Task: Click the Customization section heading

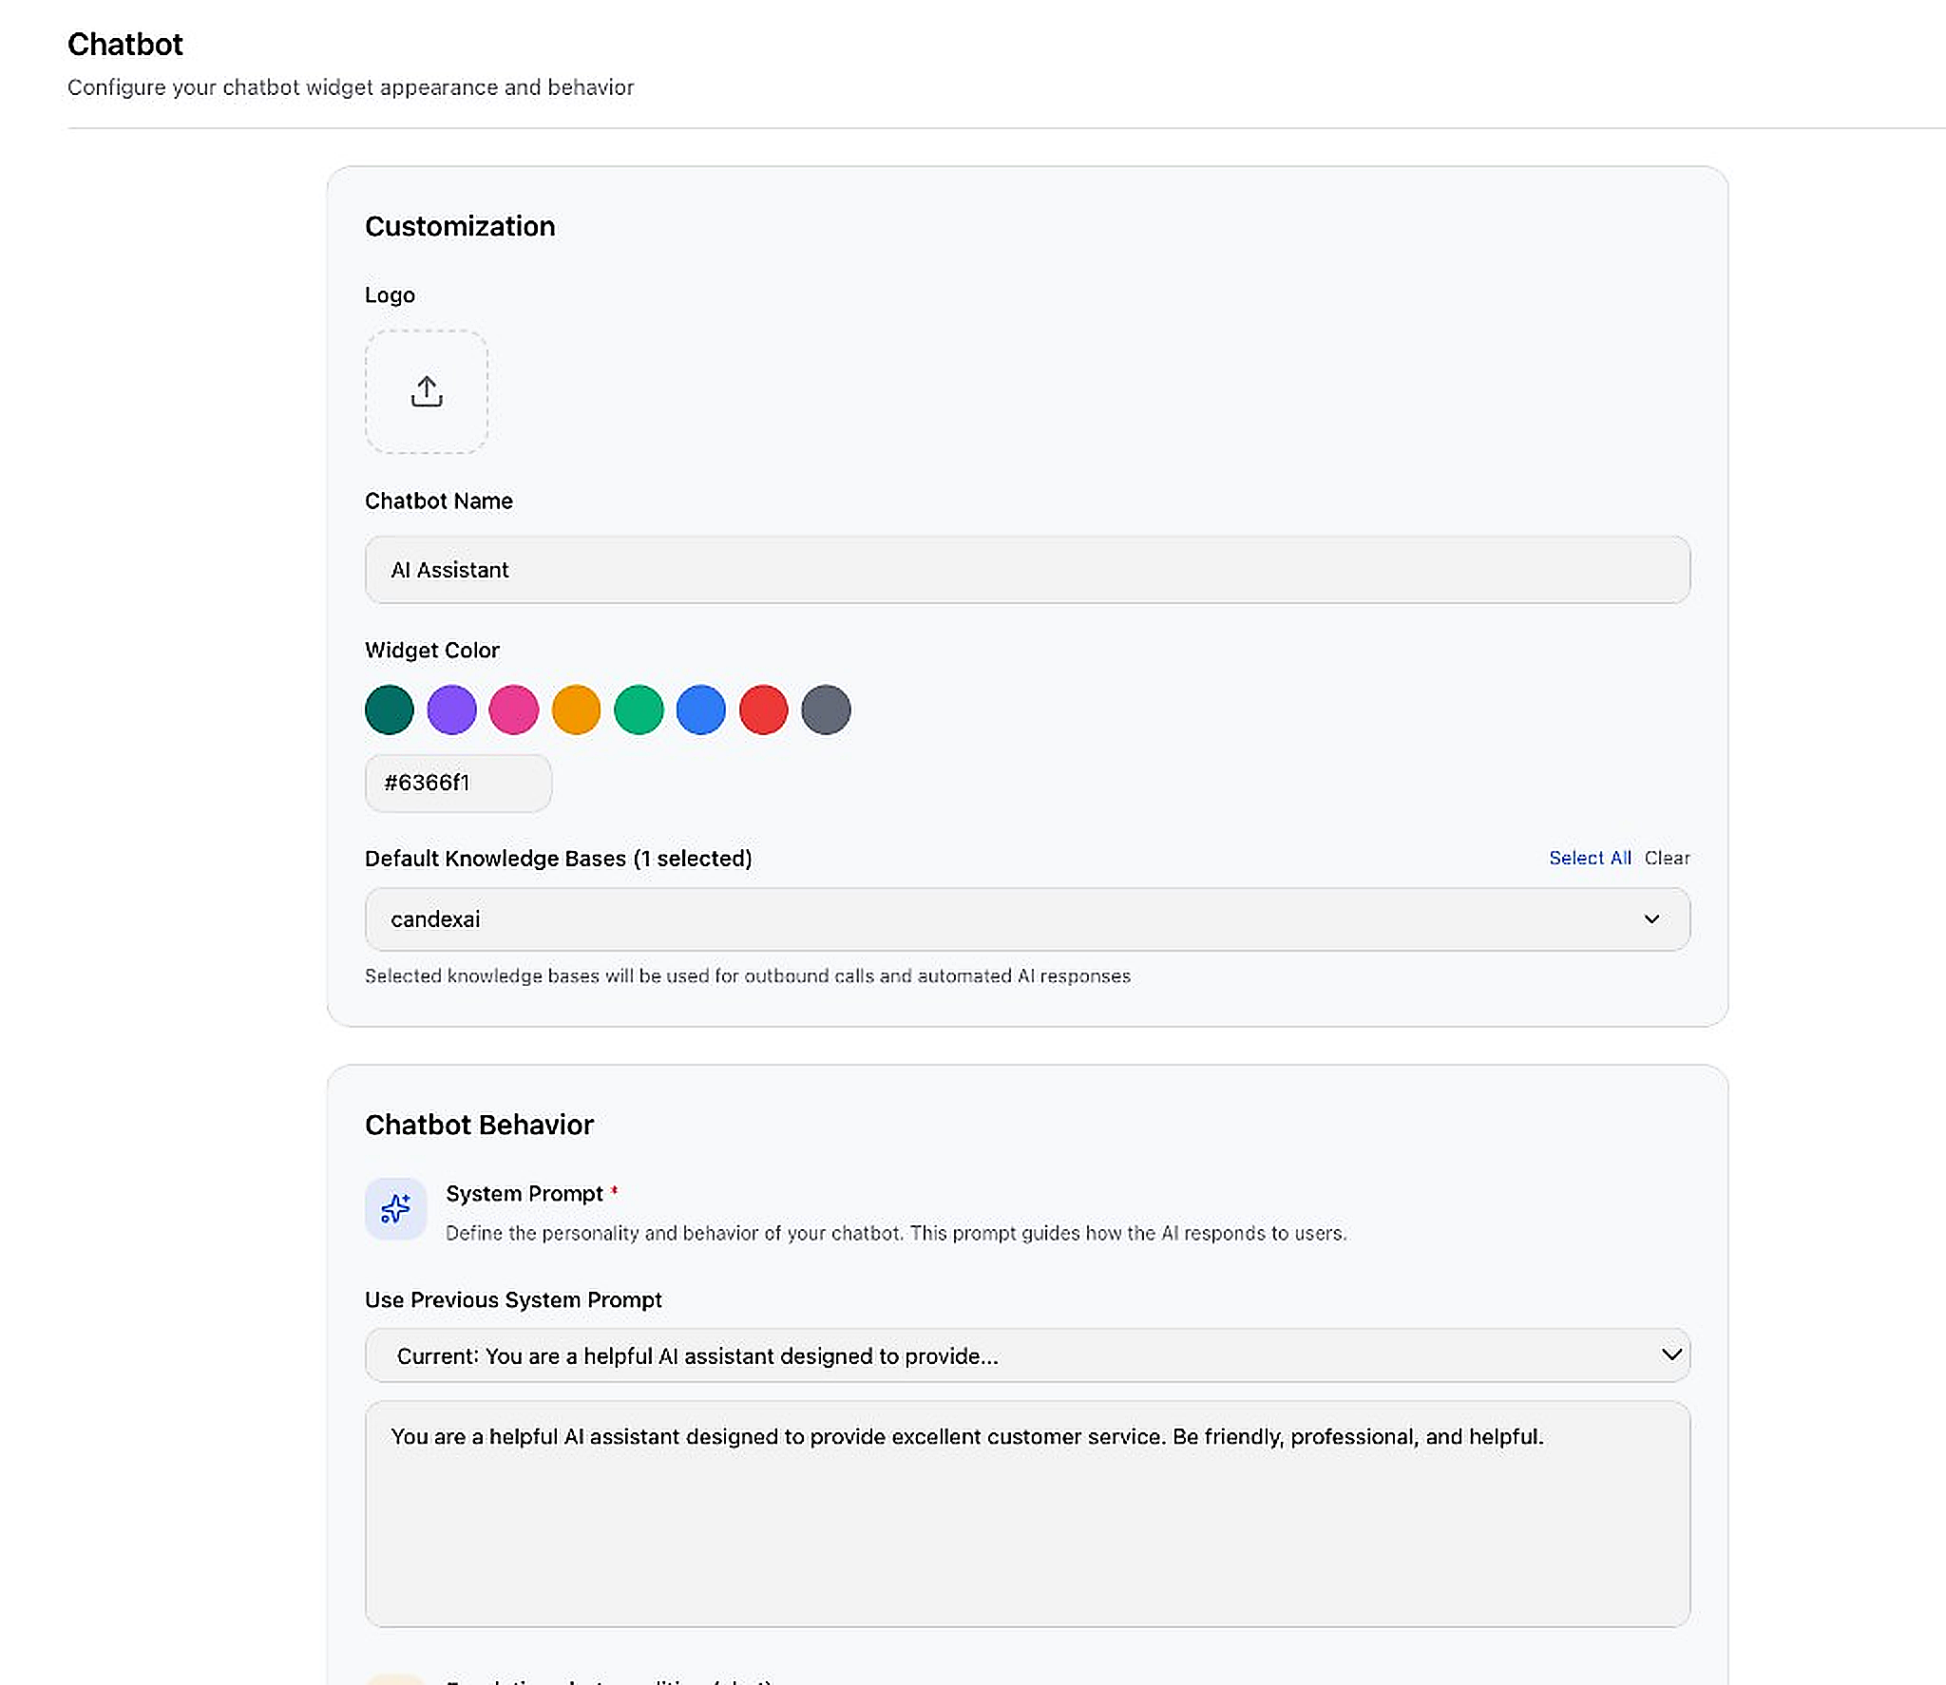Action: 460,226
